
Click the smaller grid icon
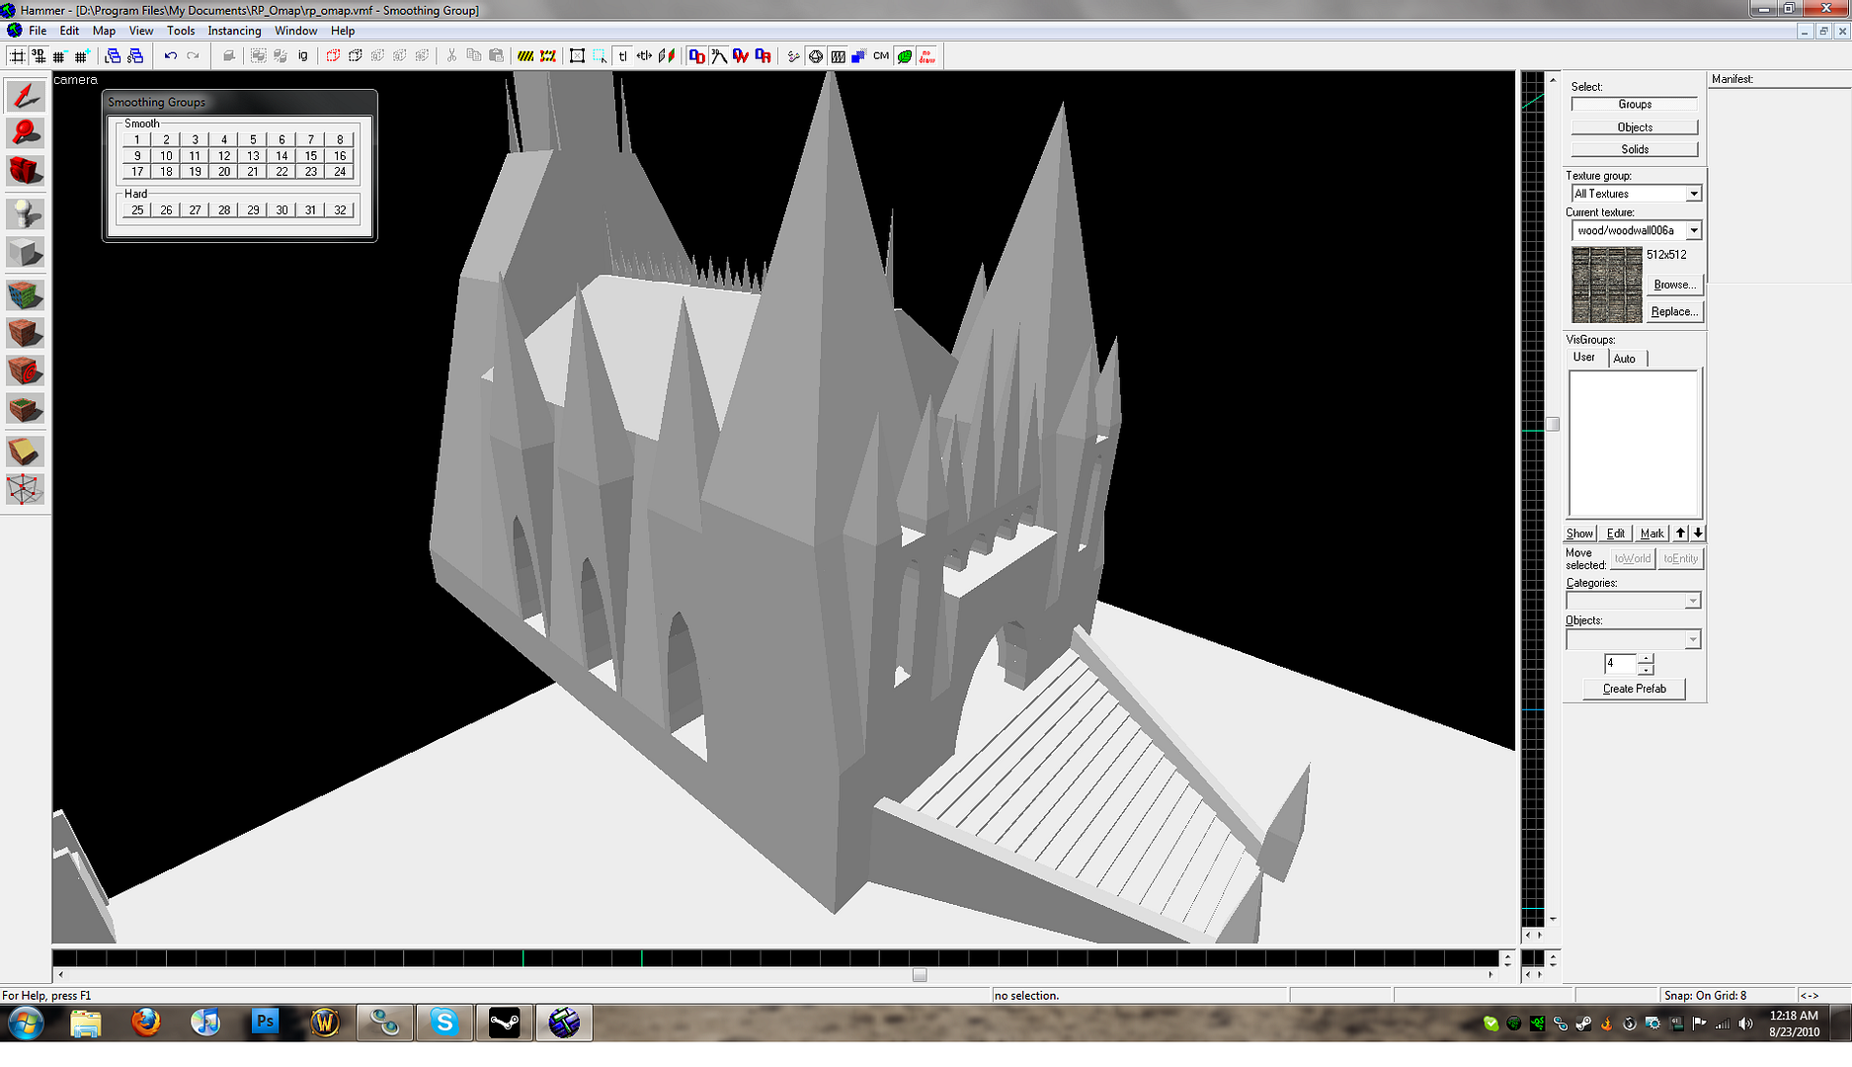tap(60, 56)
